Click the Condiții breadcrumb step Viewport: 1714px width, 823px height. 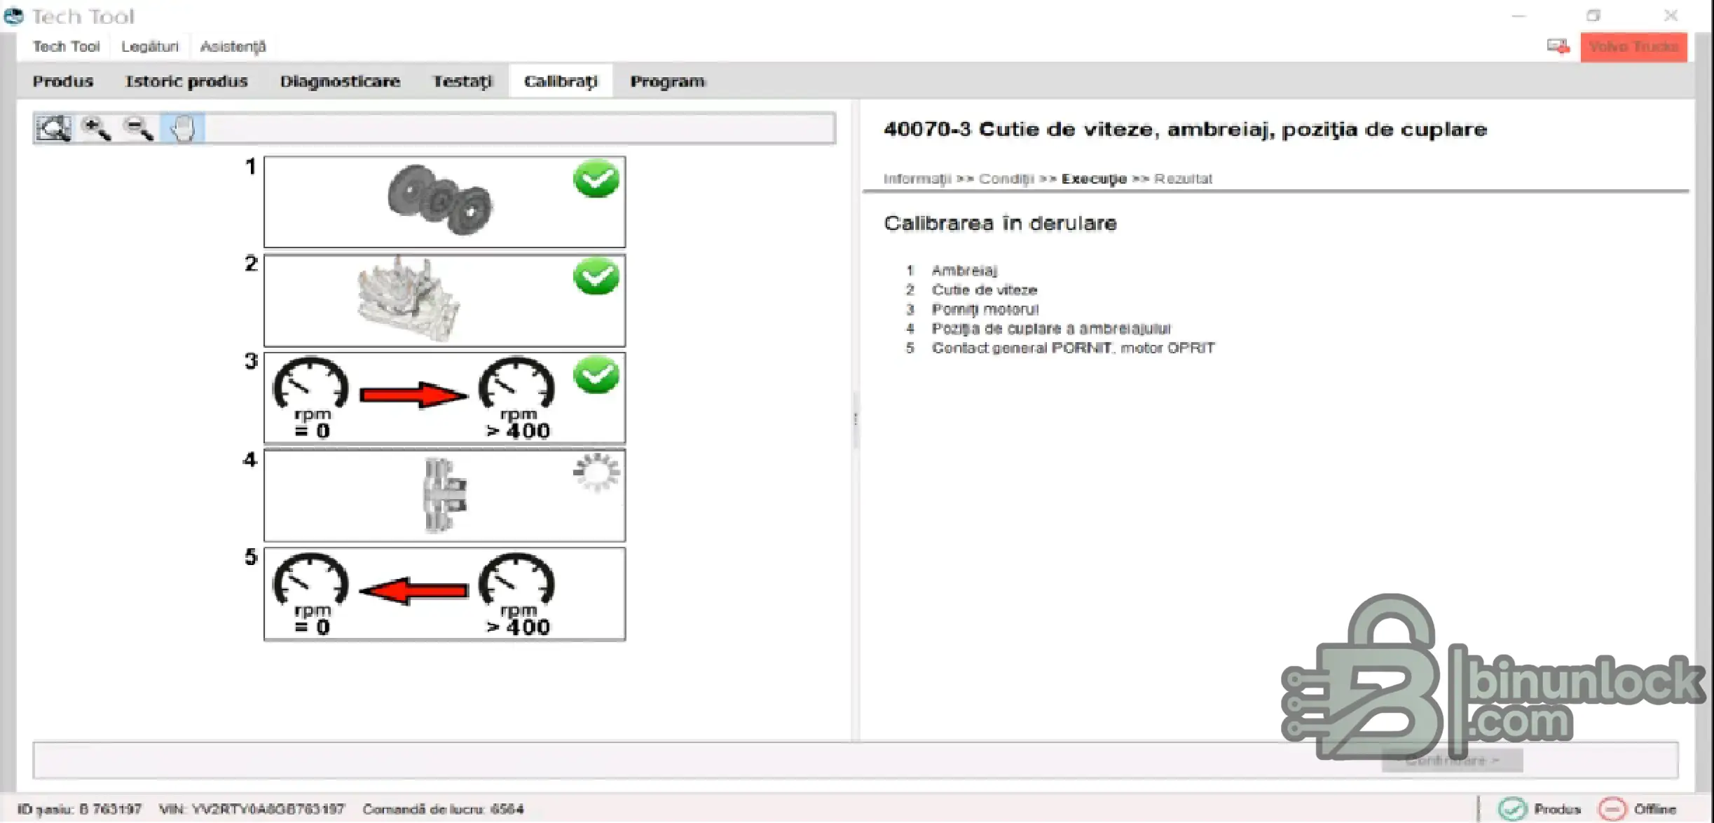tap(1006, 179)
